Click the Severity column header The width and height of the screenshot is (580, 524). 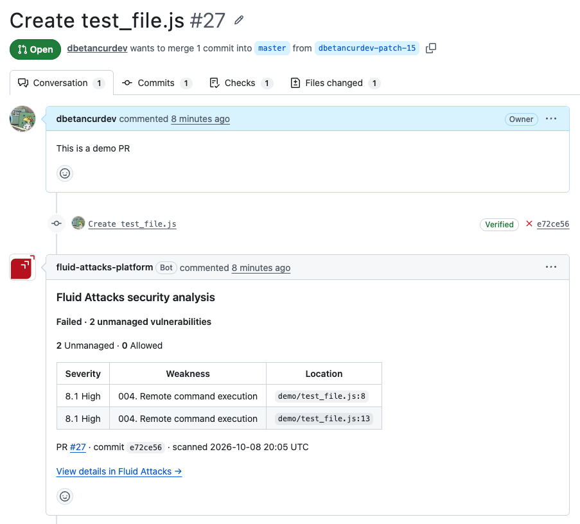click(83, 374)
